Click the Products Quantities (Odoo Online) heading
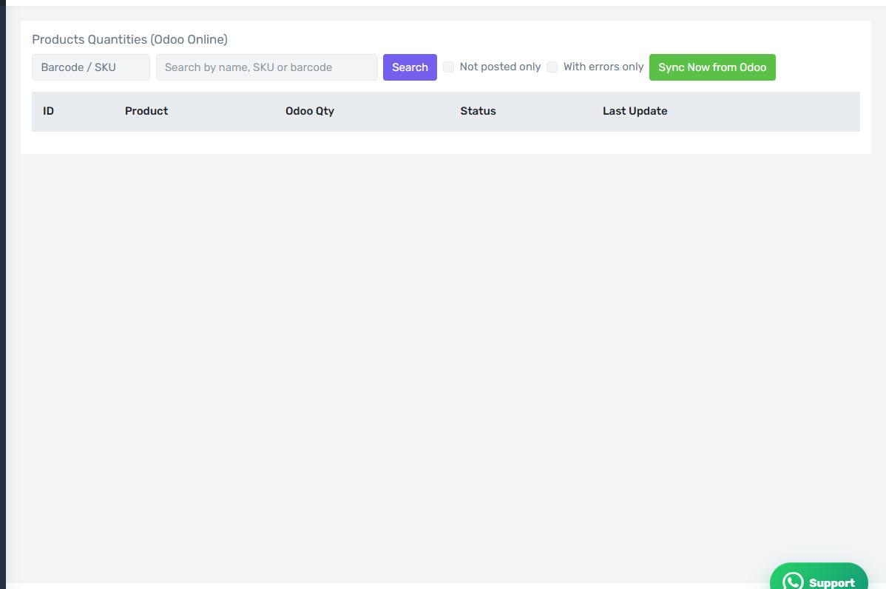The image size is (886, 589). 130,39
